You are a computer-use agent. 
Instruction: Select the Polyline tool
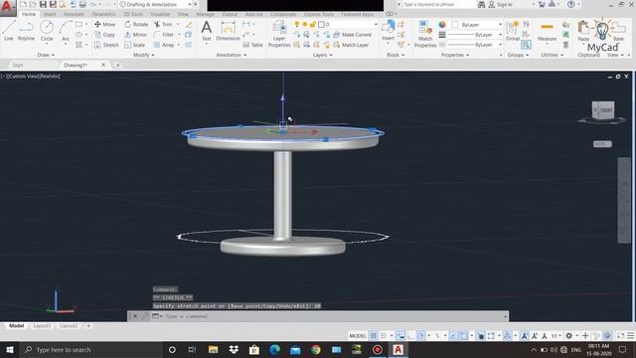(26, 31)
